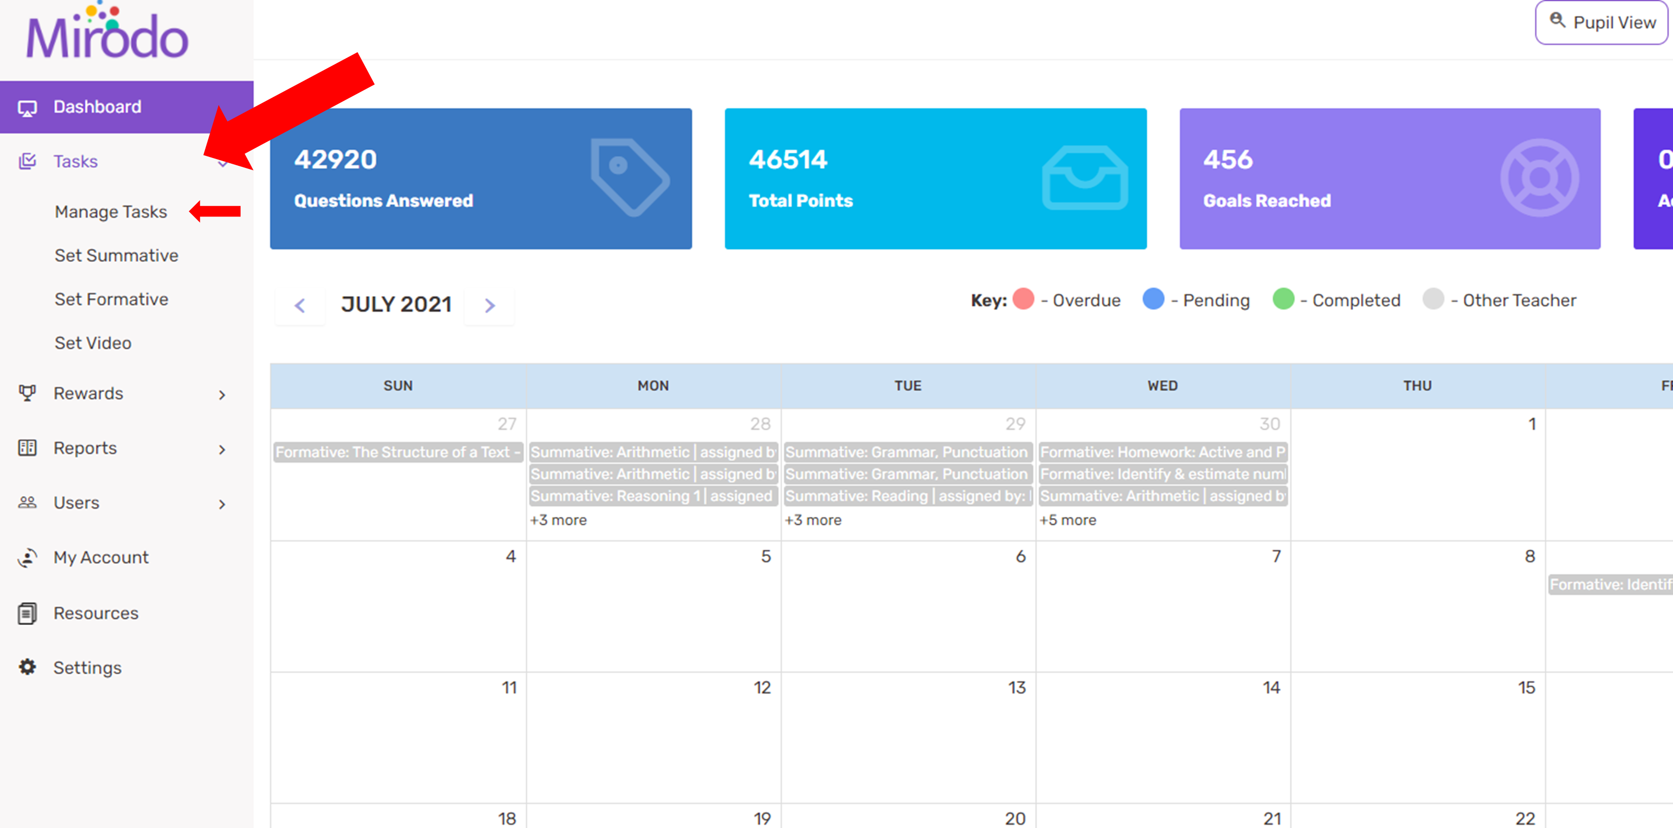Click the Reports book icon

click(27, 447)
